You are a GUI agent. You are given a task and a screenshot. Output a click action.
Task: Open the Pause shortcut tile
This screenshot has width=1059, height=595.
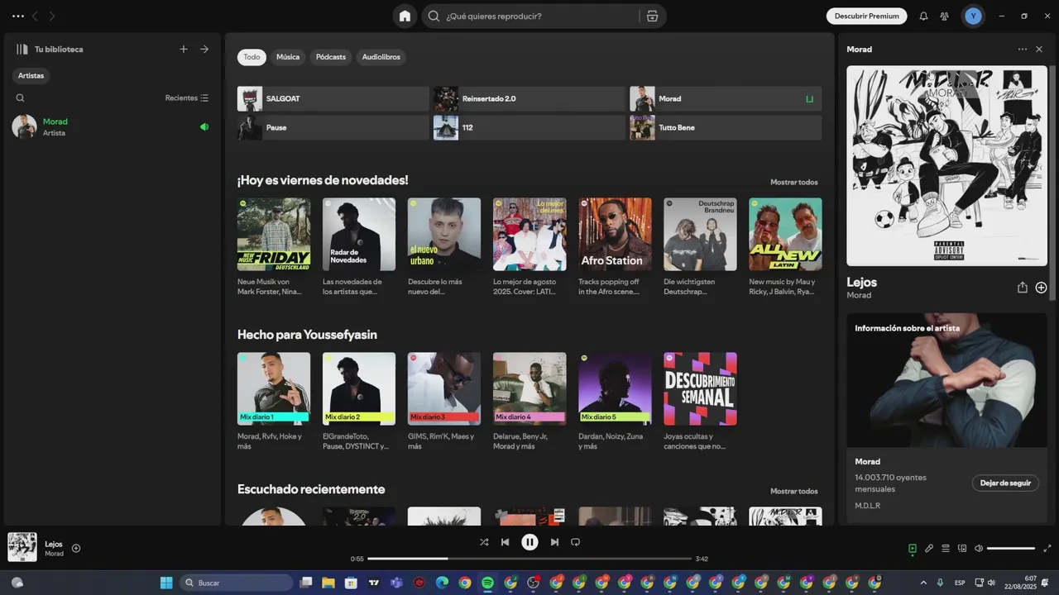point(333,127)
